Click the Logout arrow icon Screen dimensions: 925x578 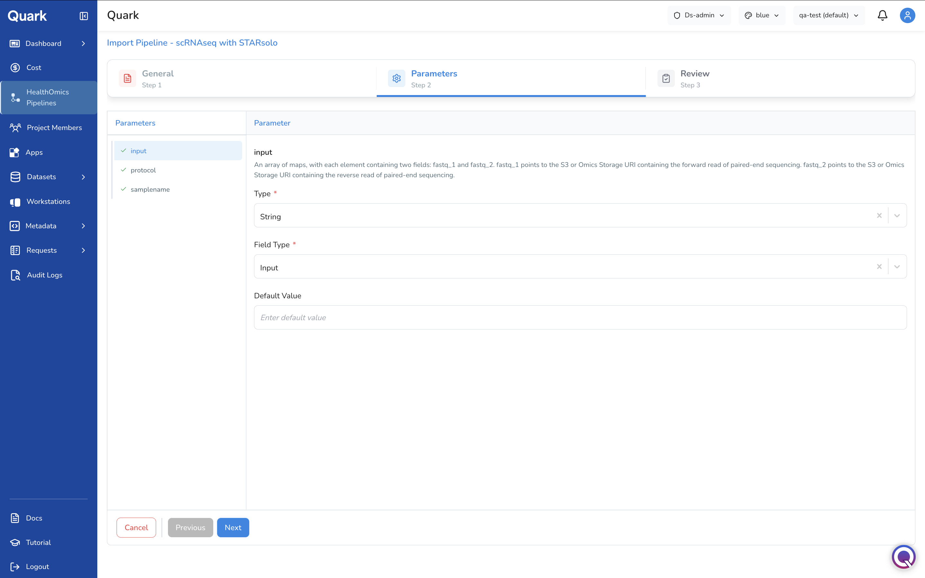coord(15,566)
